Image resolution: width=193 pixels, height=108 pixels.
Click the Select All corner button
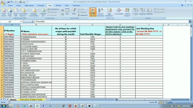pyautogui.click(x=2, y=25)
